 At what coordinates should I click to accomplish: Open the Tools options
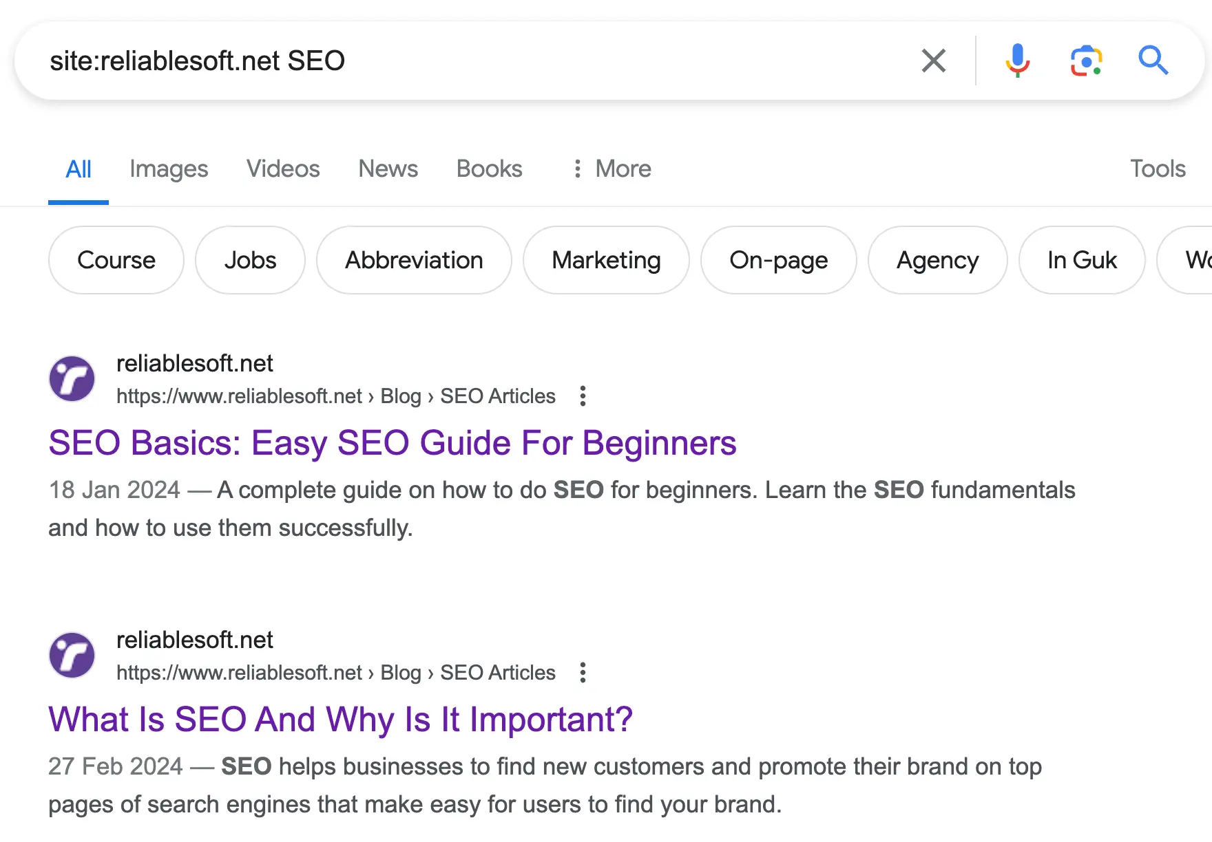tap(1158, 169)
